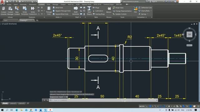This screenshot has height=112, width=200.
Task: Open Screw Templates
Action: [25, 11]
